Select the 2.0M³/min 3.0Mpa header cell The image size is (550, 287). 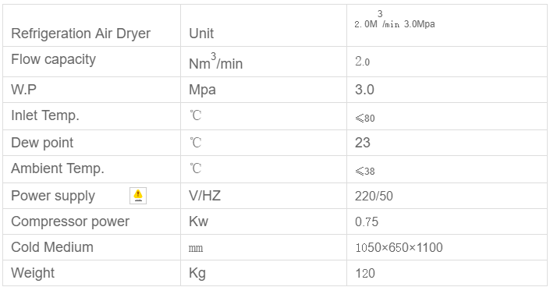[x=447, y=25]
